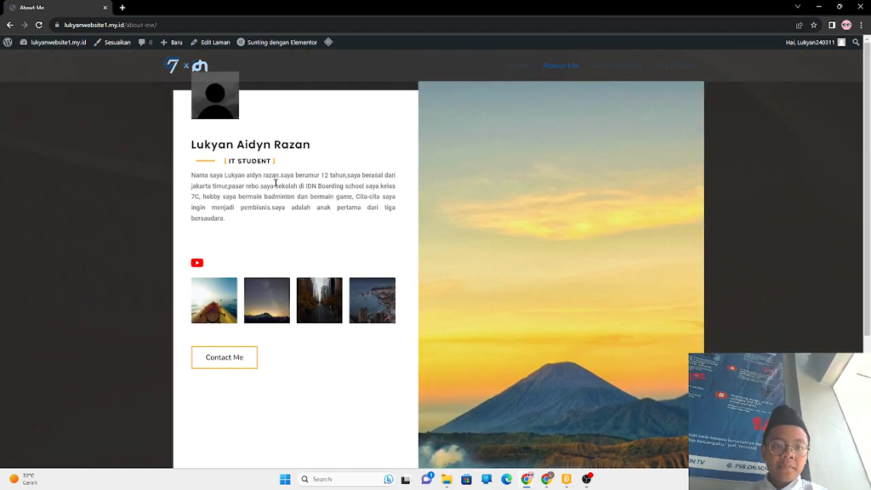Click the share page icon in address bar

tap(799, 25)
